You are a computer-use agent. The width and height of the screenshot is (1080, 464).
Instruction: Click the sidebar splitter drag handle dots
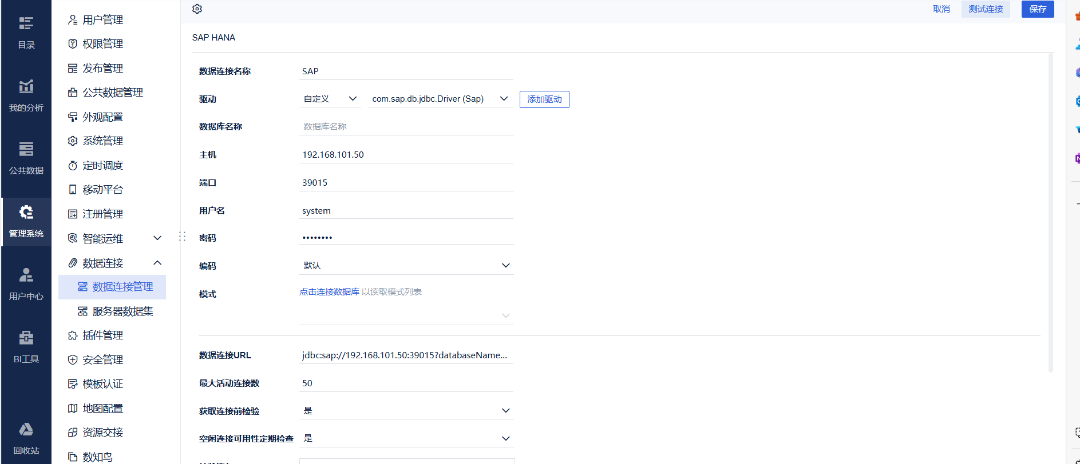[183, 236]
